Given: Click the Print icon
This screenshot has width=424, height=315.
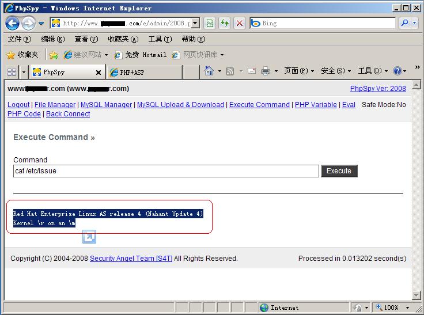Looking at the screenshot, I should click(x=266, y=71).
